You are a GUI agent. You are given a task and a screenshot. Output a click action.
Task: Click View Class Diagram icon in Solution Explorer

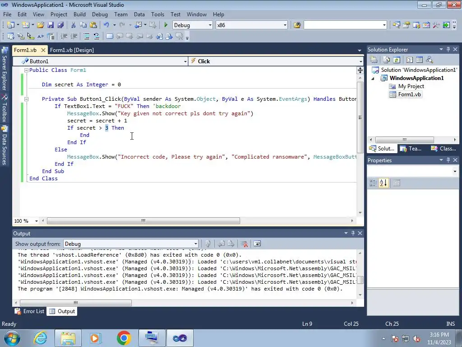(x=430, y=60)
